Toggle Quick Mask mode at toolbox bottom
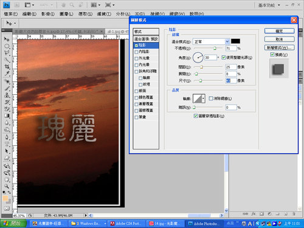 [x=7, y=208]
